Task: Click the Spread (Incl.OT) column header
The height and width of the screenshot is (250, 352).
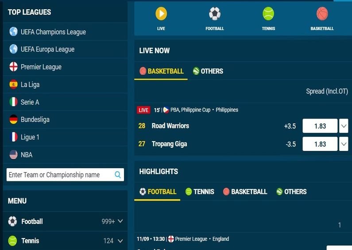Action: (x=327, y=91)
